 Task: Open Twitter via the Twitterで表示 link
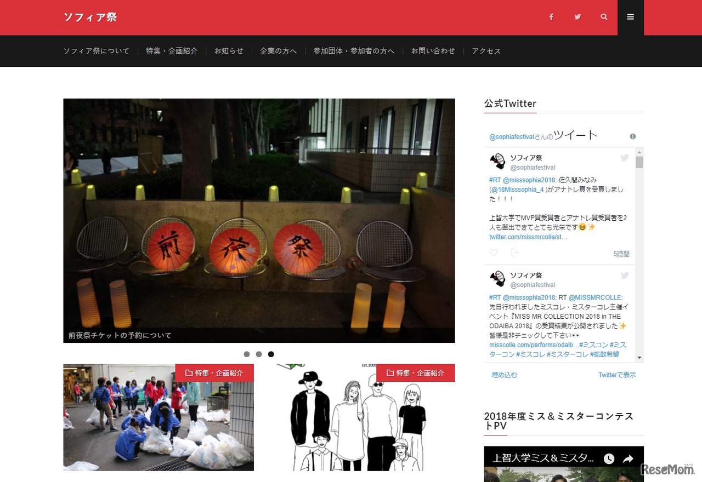coord(616,375)
